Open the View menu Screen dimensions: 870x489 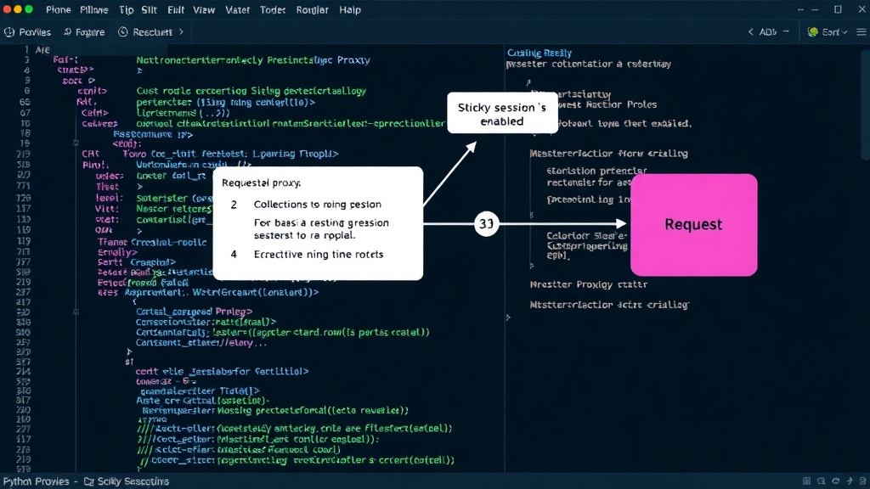point(204,10)
